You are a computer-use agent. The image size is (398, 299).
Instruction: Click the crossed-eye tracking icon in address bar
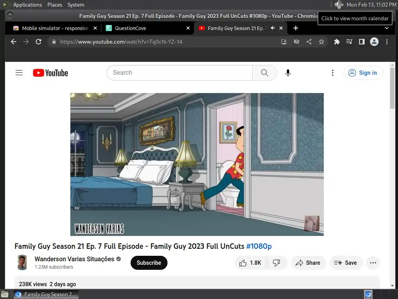tap(297, 42)
